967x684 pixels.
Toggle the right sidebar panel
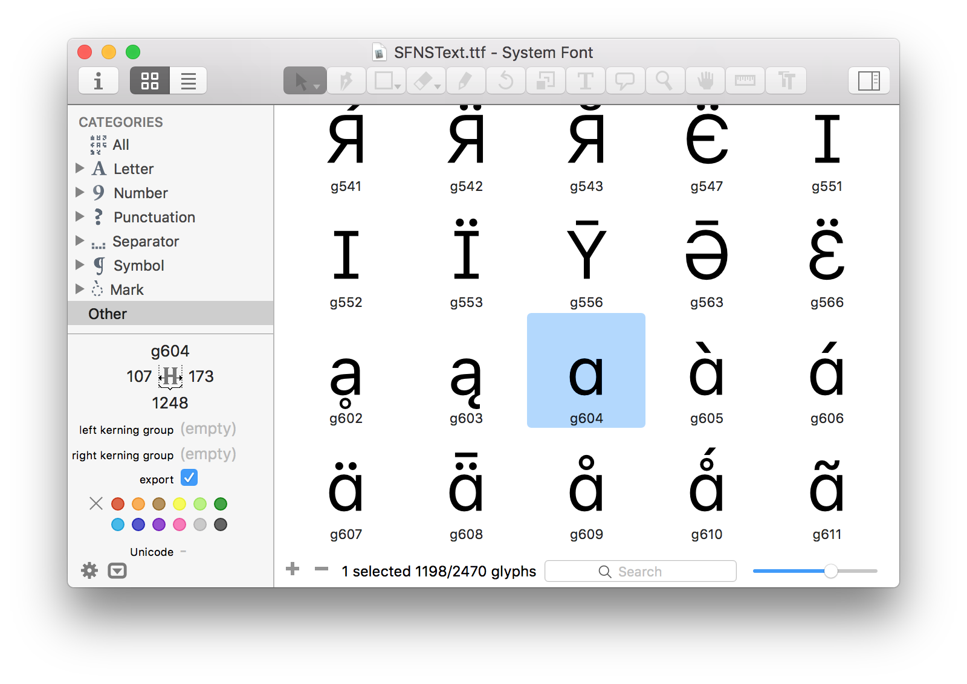click(x=869, y=80)
